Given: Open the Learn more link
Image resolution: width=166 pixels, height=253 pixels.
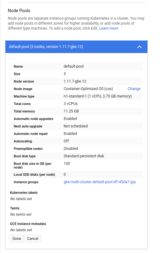Looking at the screenshot, I should [109, 28].
